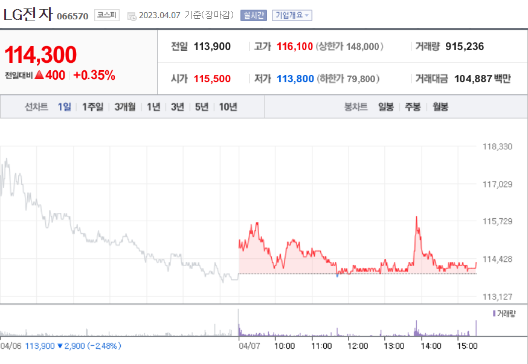Show the 일봉 daily candle chart
The width and height of the screenshot is (528, 364).
pos(386,107)
